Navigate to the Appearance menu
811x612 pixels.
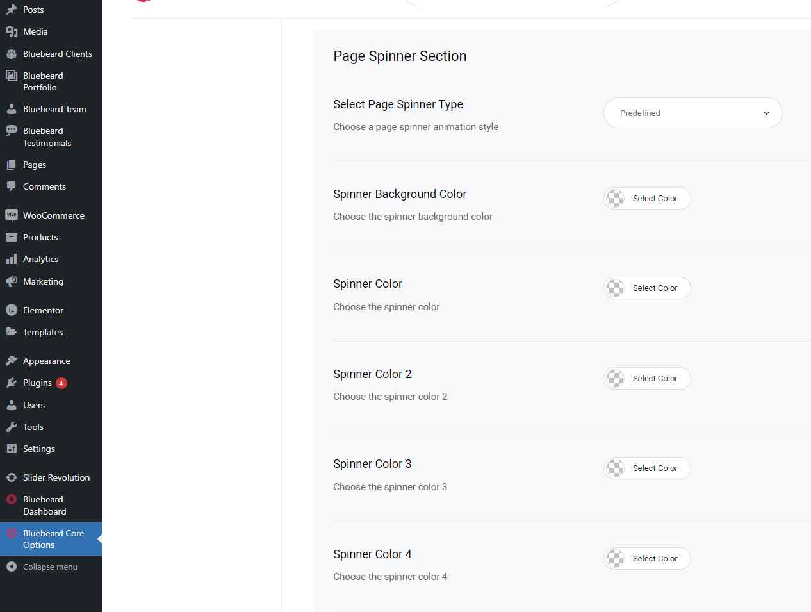tap(51, 361)
